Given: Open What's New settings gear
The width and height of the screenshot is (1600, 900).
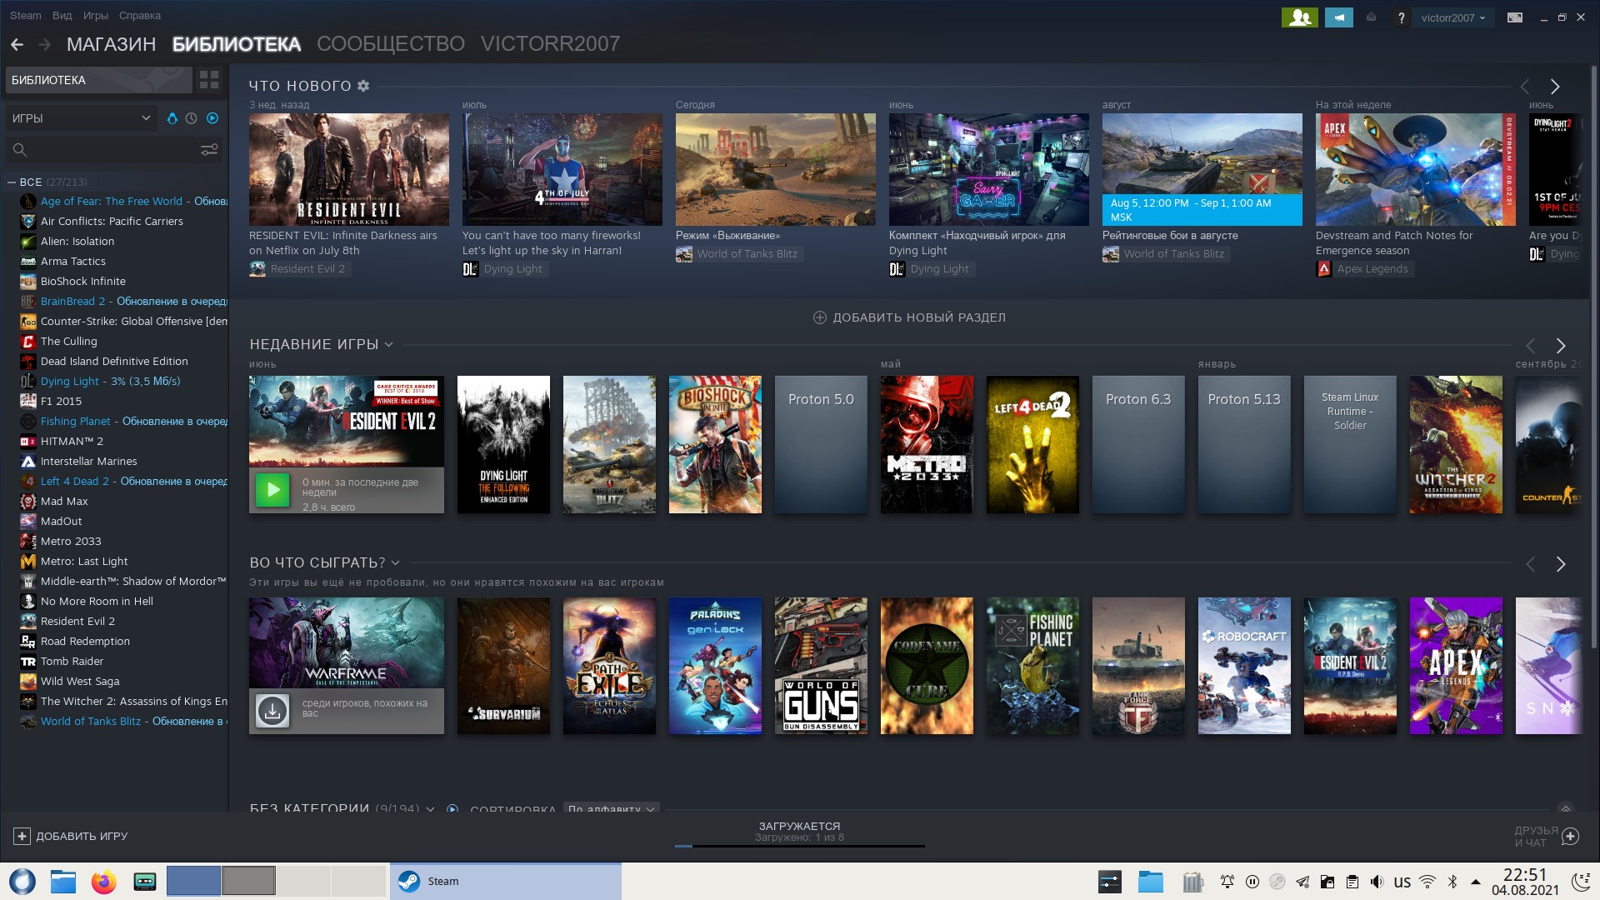Looking at the screenshot, I should pyautogui.click(x=363, y=86).
